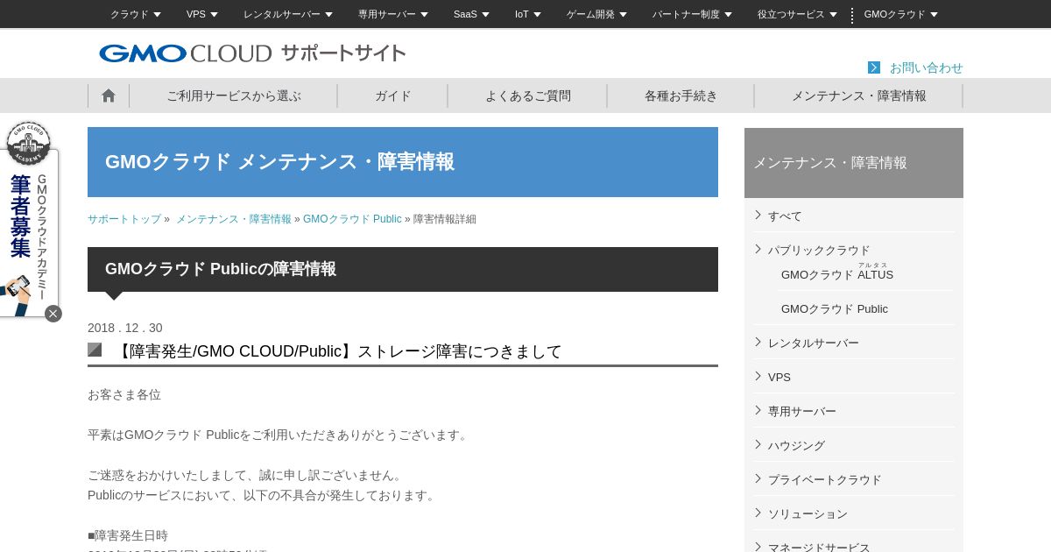Viewport: 1051px width, 552px height.
Task: Go to the ガイド nav item
Action: [393, 96]
